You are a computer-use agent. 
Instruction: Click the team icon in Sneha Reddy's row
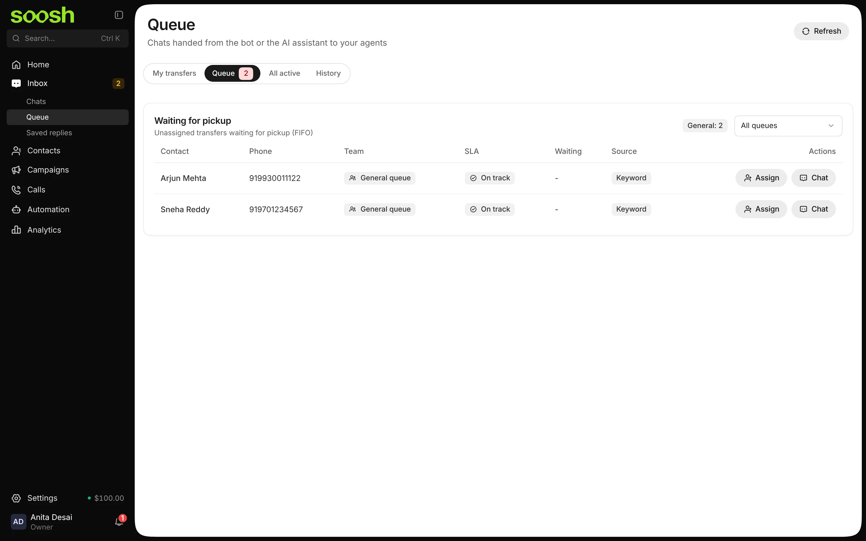point(352,209)
